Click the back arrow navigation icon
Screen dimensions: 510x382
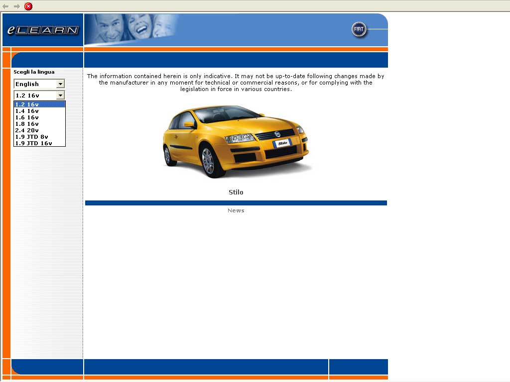[x=5, y=6]
